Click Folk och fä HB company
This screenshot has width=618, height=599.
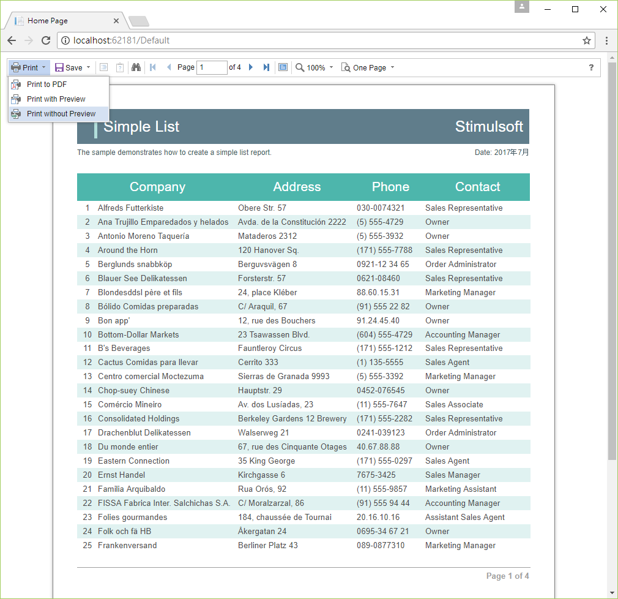click(125, 532)
